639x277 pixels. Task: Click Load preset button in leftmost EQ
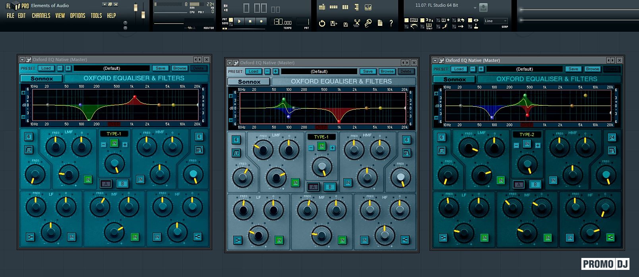tap(46, 68)
